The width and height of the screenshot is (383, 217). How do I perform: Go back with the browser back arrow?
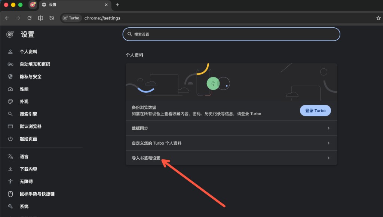point(7,18)
